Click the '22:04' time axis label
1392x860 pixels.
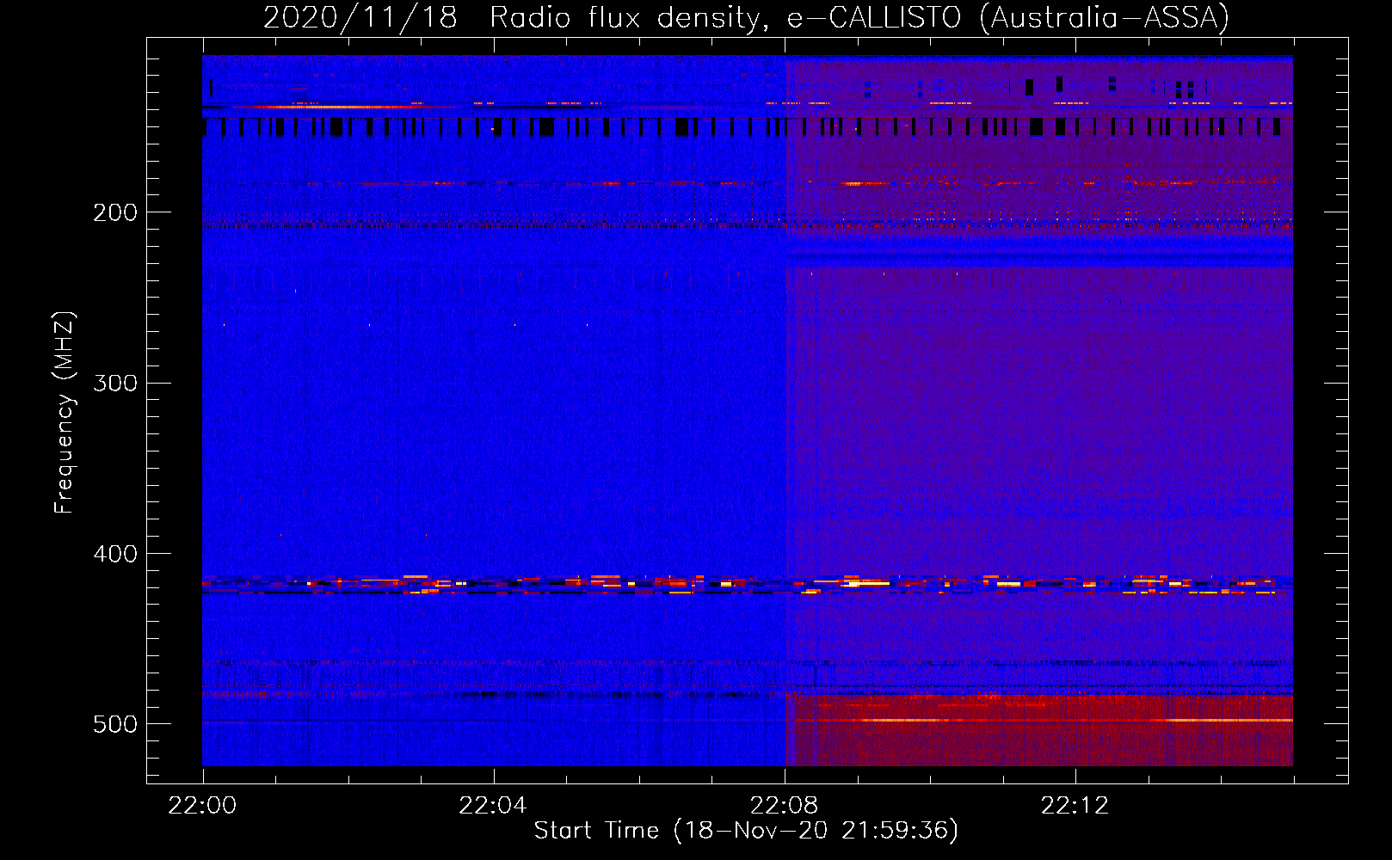[493, 806]
